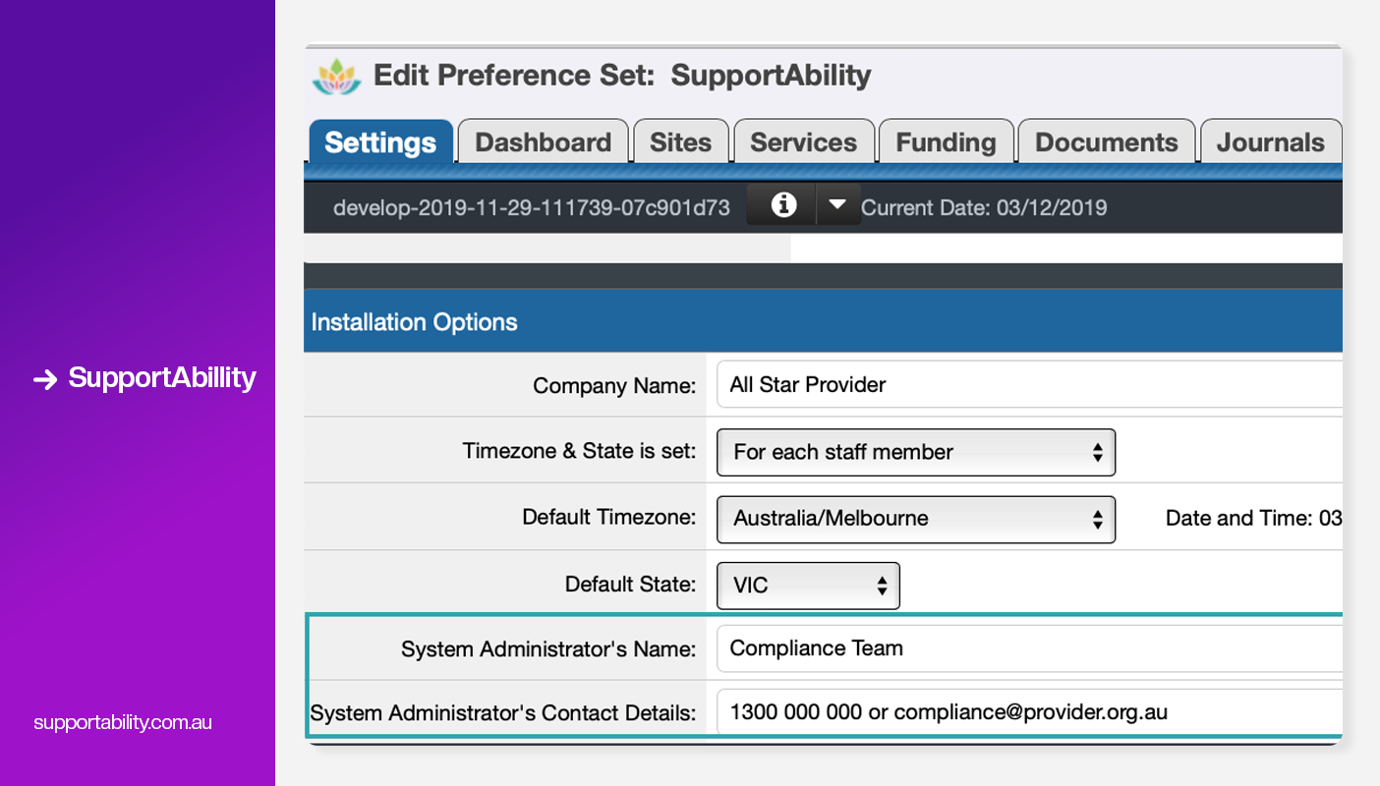The height and width of the screenshot is (786, 1380).
Task: Open the Default Timezone dropdown
Action: coord(916,519)
